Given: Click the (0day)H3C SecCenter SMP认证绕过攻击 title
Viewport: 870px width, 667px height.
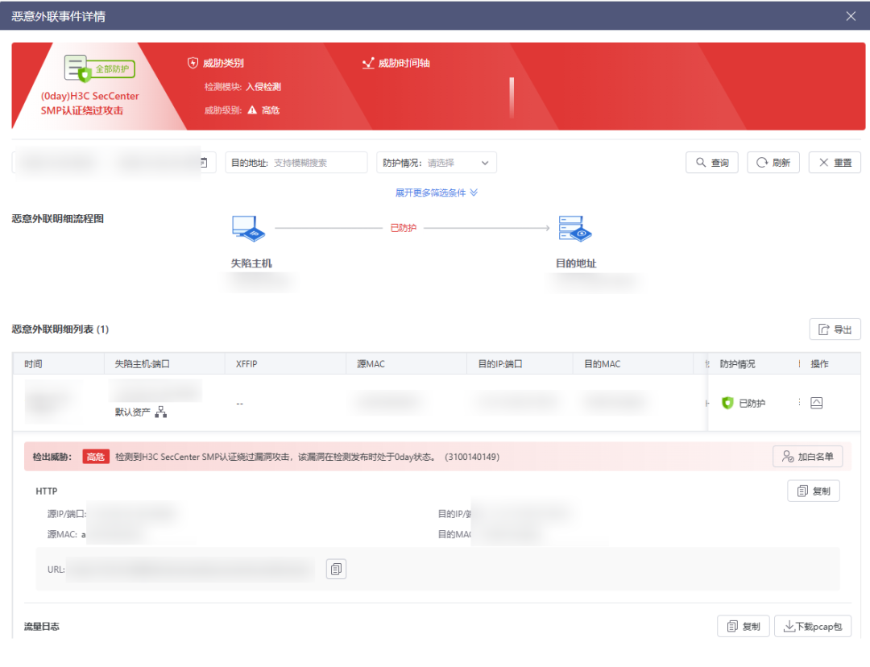Looking at the screenshot, I should point(90,103).
